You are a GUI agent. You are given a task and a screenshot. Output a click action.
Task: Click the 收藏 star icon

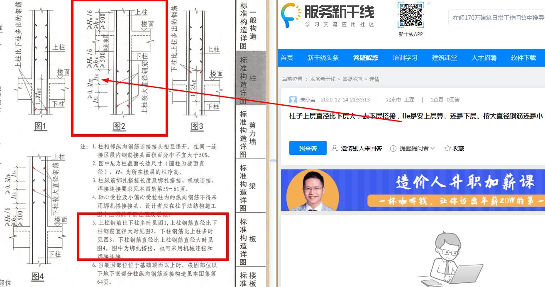[x=447, y=148]
